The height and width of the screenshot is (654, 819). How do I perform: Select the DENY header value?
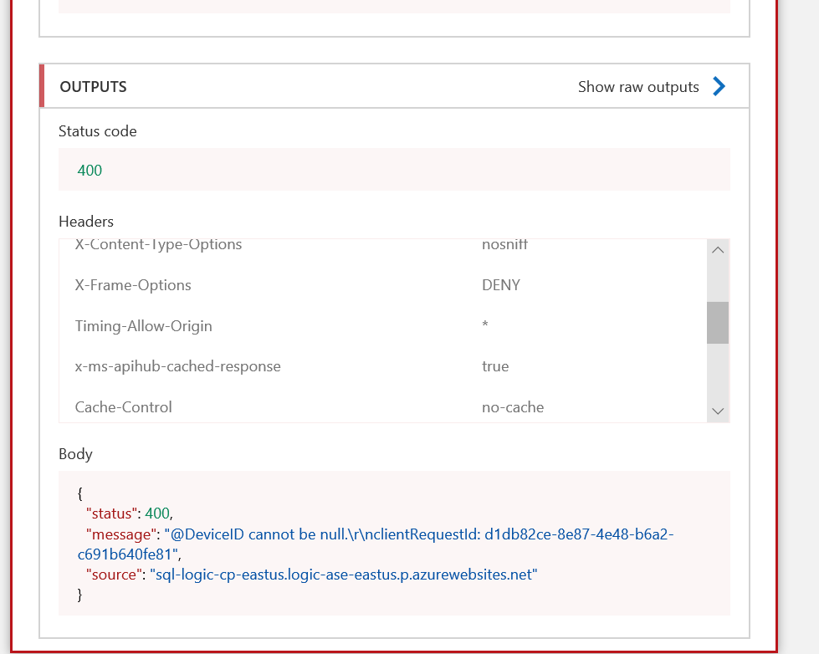(501, 285)
